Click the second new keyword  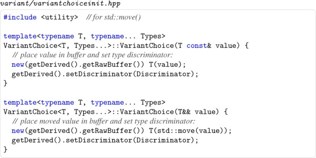(x=18, y=131)
